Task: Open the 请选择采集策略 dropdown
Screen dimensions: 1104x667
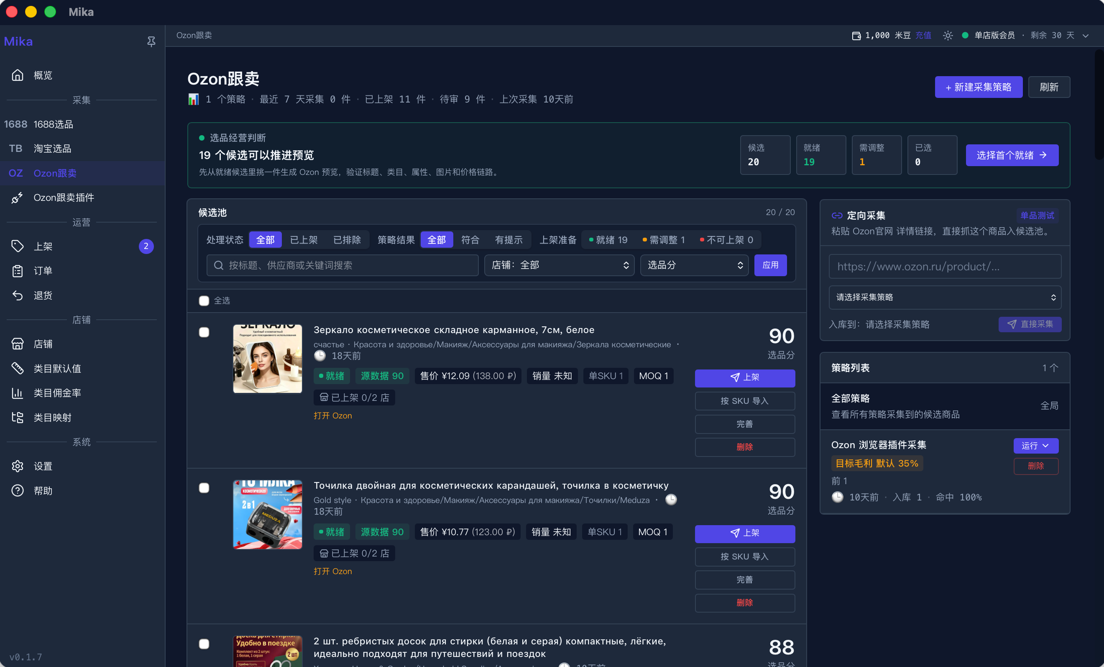Action: (945, 297)
